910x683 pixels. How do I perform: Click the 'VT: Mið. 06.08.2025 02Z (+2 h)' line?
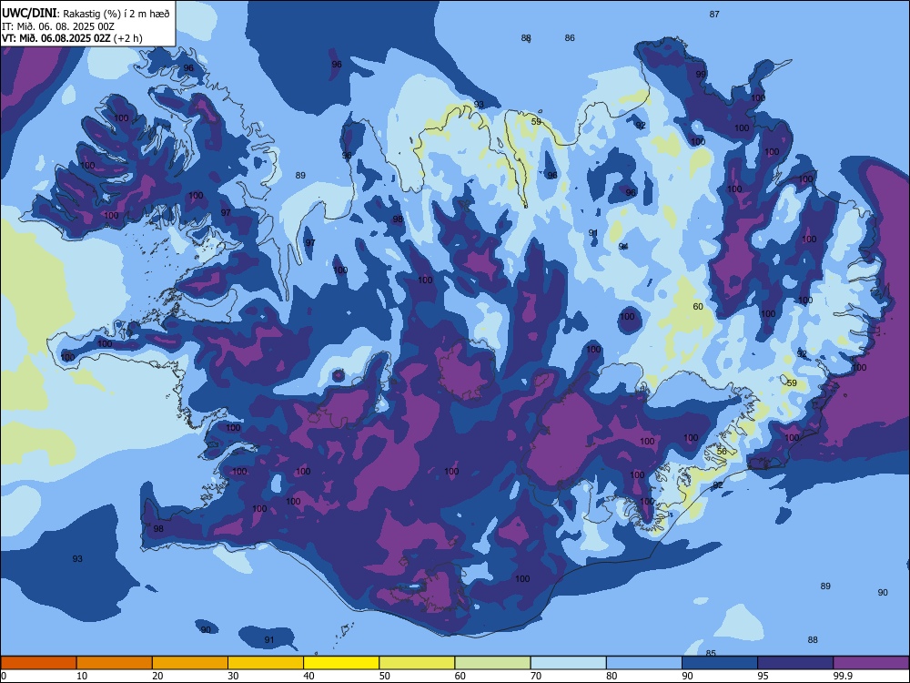click(x=72, y=38)
